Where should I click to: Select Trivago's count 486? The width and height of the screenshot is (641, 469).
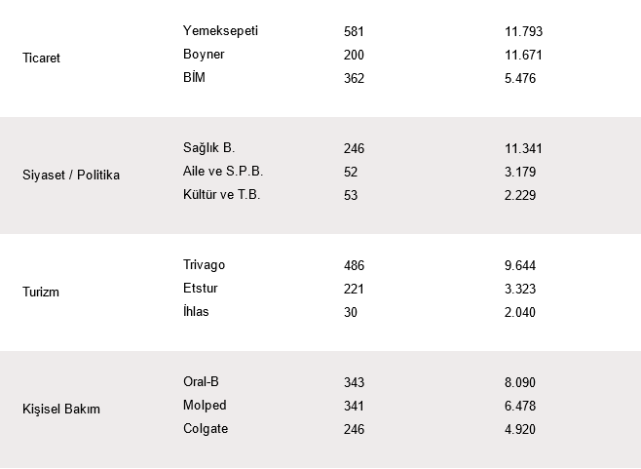pyautogui.click(x=354, y=265)
